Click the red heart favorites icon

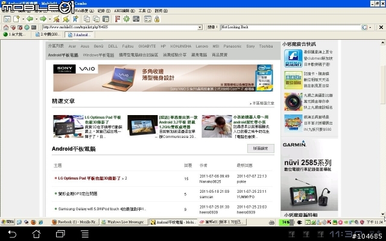click(x=13, y=27)
